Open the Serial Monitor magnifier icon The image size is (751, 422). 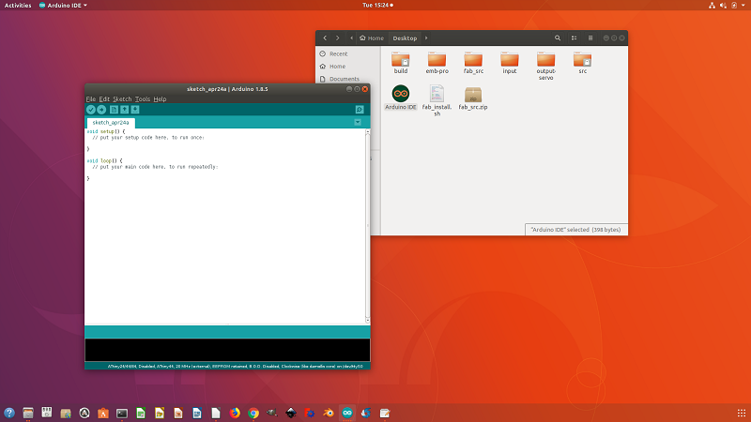click(x=360, y=110)
